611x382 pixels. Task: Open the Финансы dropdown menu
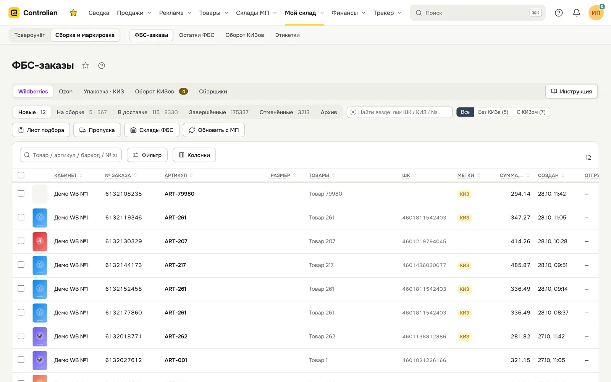click(348, 13)
